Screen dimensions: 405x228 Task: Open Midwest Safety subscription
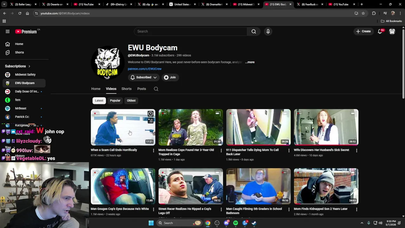click(24, 75)
